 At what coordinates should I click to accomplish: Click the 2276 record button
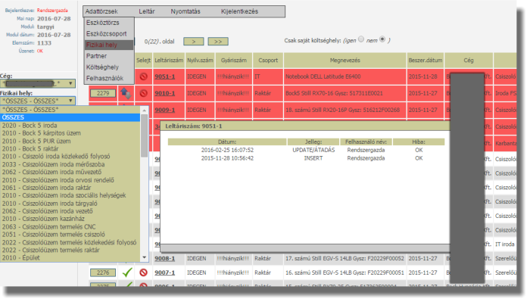(x=103, y=273)
